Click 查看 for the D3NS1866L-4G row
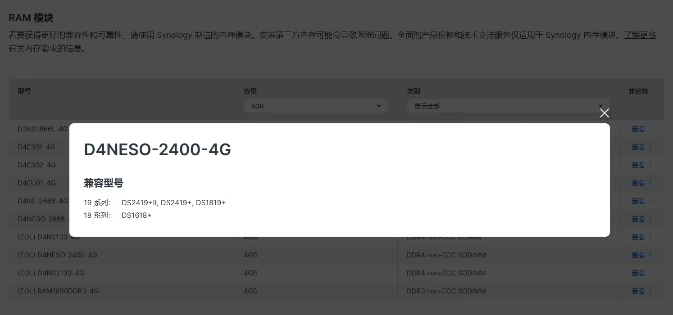 pos(641,129)
